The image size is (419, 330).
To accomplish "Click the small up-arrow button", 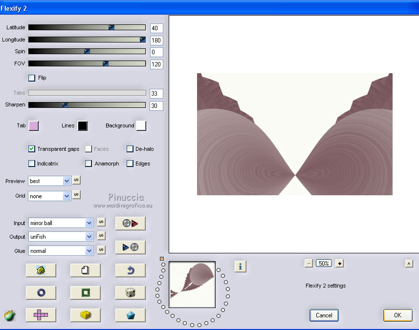I will pyautogui.click(x=409, y=264).
